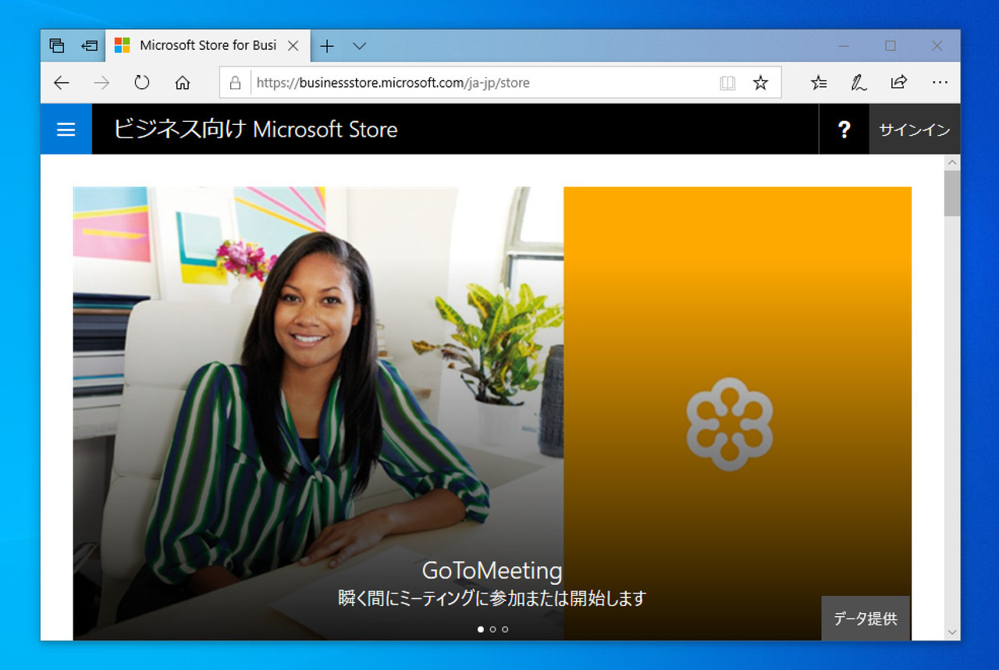
Task: Go to the home page
Action: click(183, 83)
